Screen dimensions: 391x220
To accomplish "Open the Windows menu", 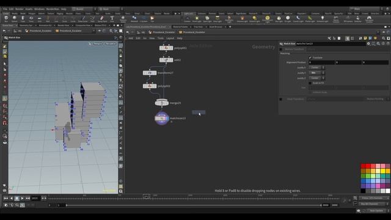I will click(x=39, y=9).
